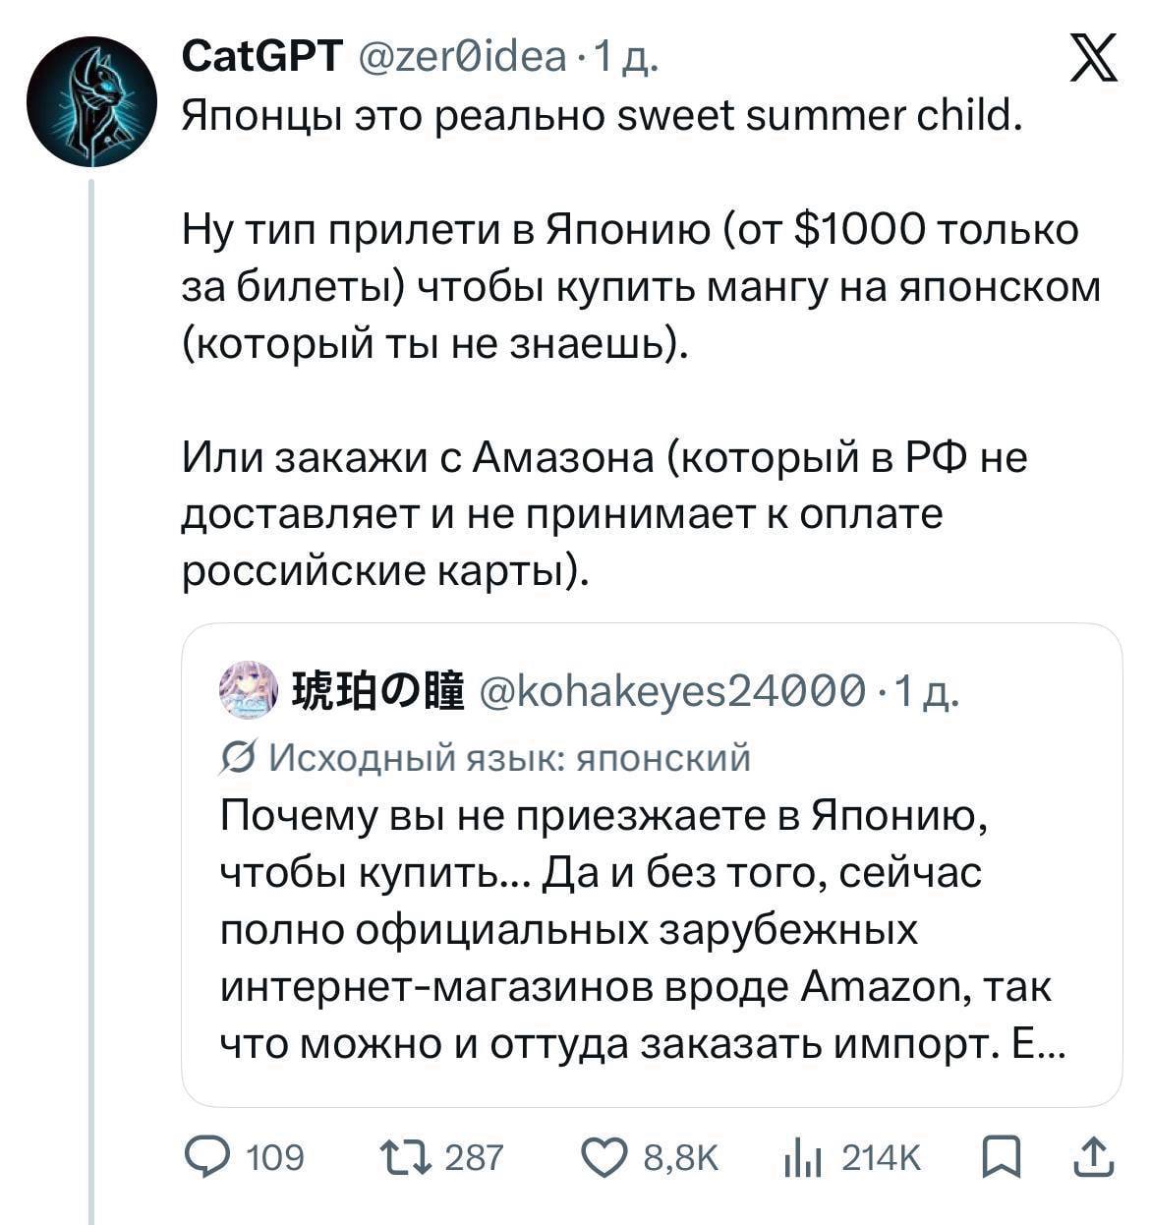Screen dimensions: 1150x1225
Task: Click the repost arrows icon
Action: click(x=406, y=1159)
